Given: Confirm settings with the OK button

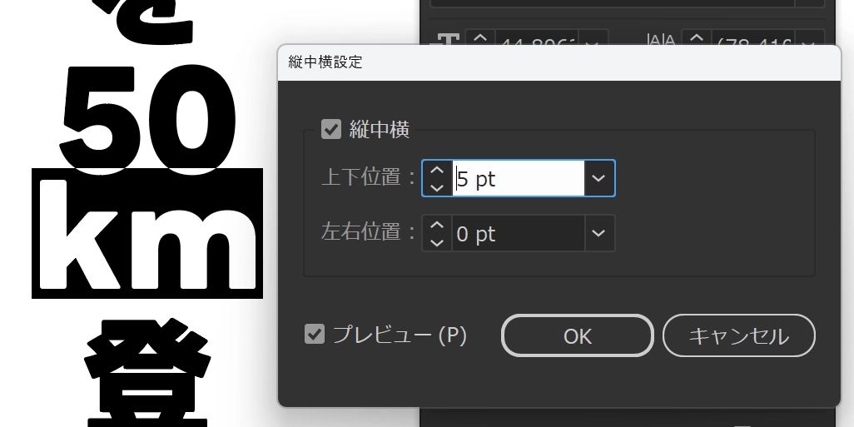Looking at the screenshot, I should 577,335.
